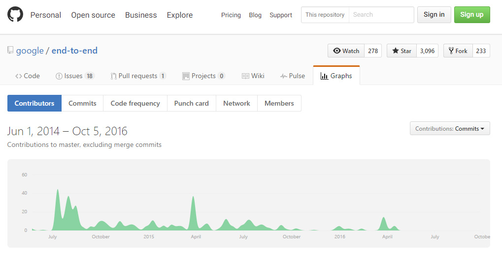Click the Fork icon
This screenshot has width=502, height=257.
click(x=451, y=51)
